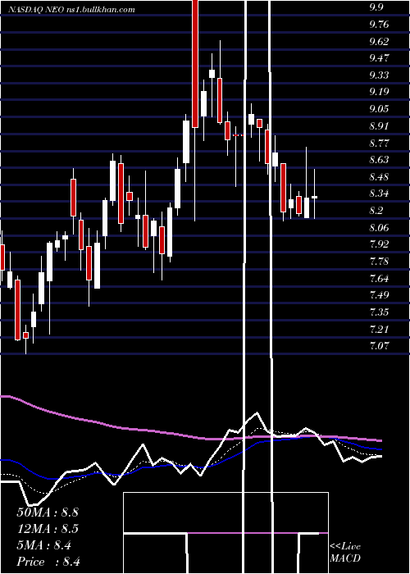Click the 7.35 price axis label
This screenshot has width=410, height=574.
[x=379, y=312]
